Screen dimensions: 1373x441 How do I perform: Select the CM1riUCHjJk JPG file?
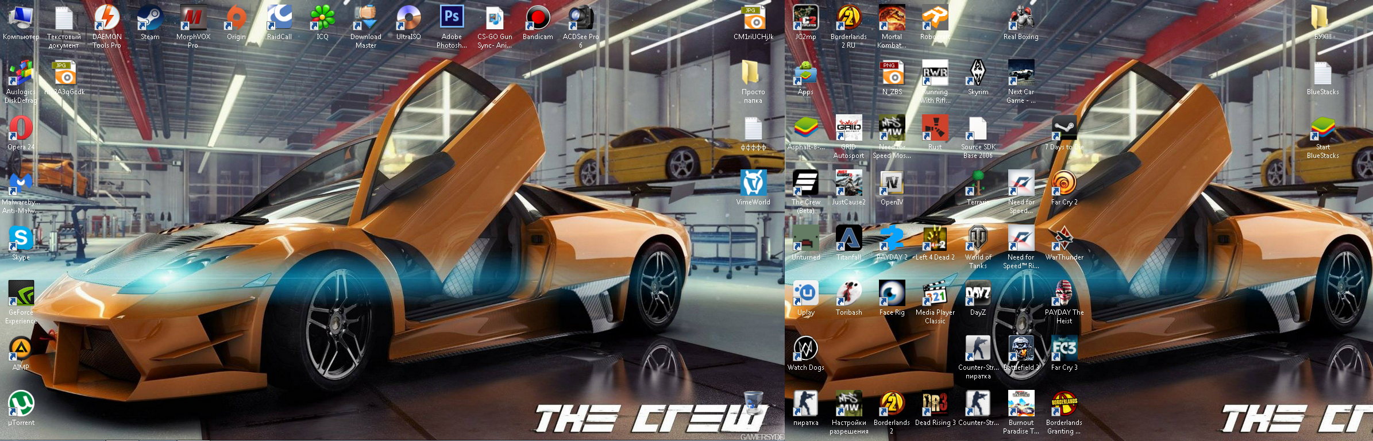[753, 18]
